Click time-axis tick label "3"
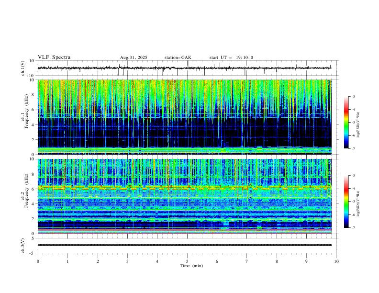379x293 pixels. coord(127,261)
